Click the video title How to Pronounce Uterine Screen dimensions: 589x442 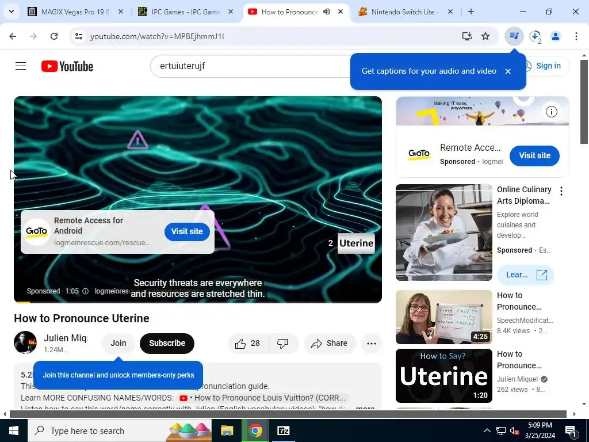[82, 318]
